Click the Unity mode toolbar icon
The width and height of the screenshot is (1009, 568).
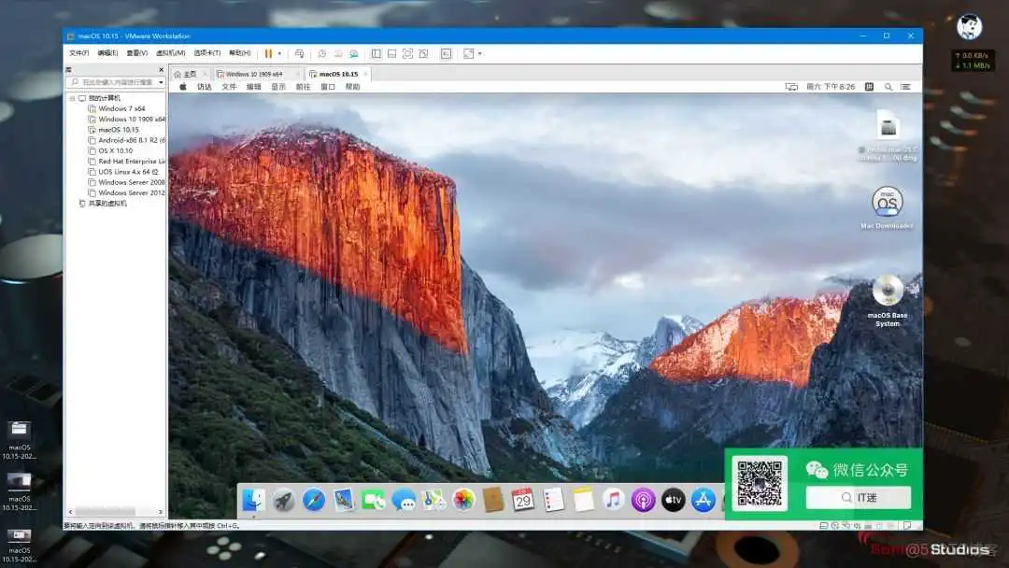click(423, 53)
